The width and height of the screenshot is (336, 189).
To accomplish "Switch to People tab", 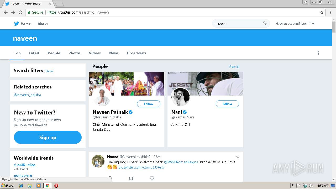I will (x=54, y=53).
